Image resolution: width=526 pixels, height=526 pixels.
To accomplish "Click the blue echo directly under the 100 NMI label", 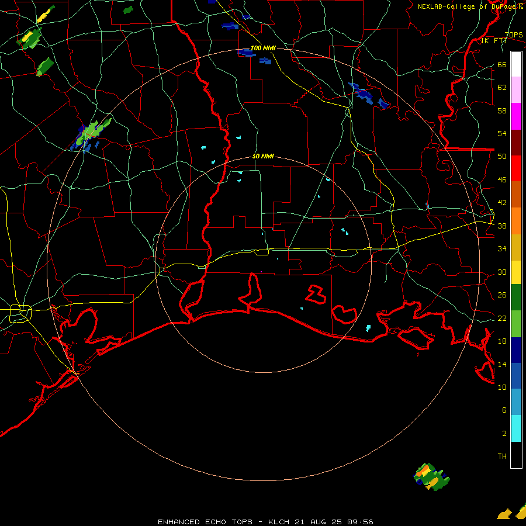I will click(247, 53).
